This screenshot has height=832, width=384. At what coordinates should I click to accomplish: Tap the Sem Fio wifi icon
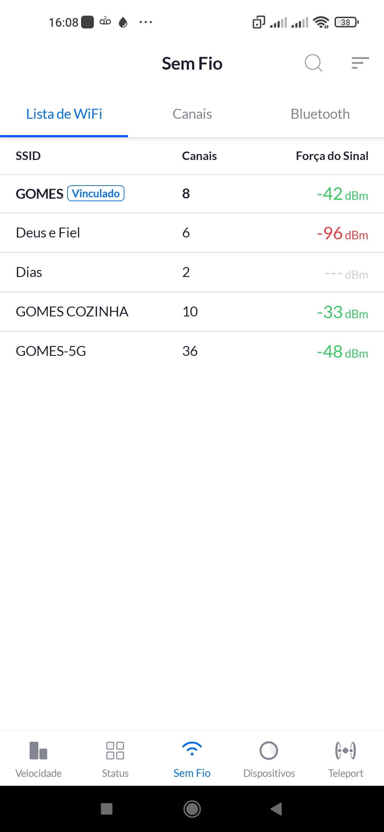[x=192, y=750]
